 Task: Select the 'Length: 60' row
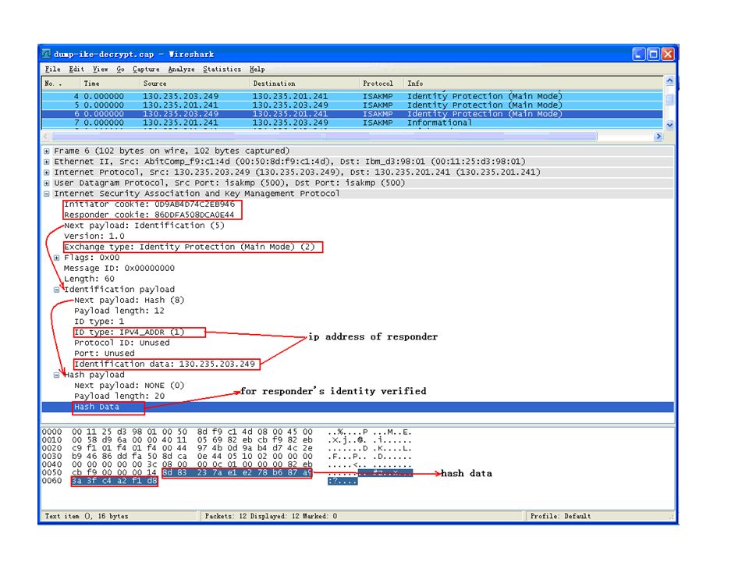tap(89, 279)
